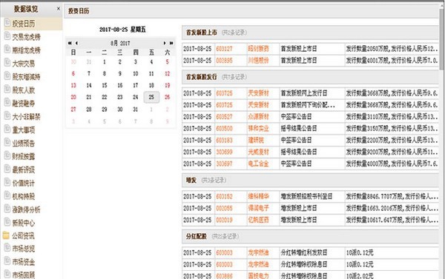Open stock code 603500 link

(224, 128)
